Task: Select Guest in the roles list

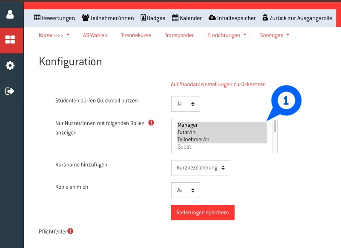Action: (184, 147)
